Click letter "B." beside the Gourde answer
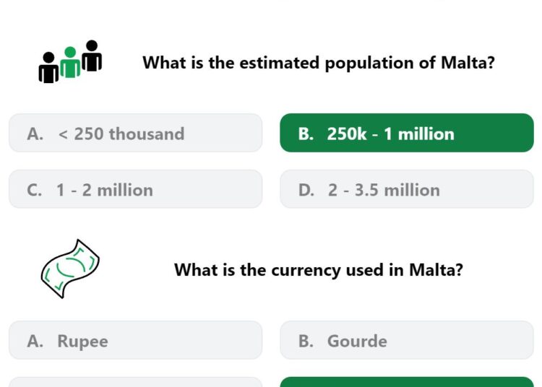The image size is (542, 387). click(x=306, y=341)
